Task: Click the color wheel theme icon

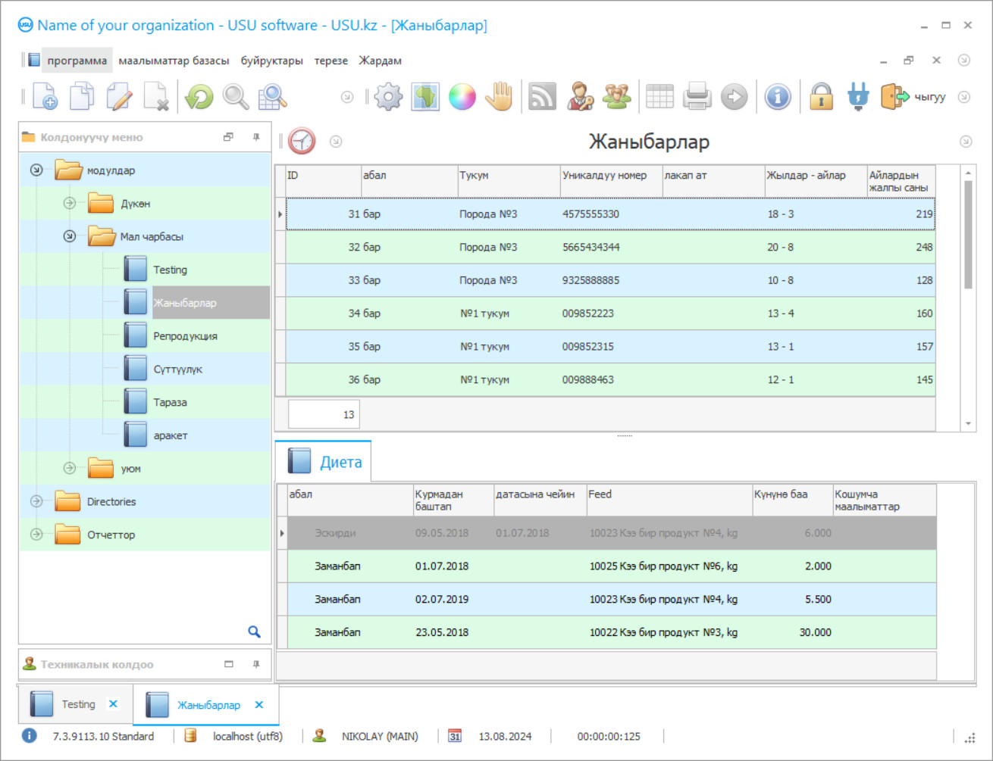Action: click(x=462, y=97)
